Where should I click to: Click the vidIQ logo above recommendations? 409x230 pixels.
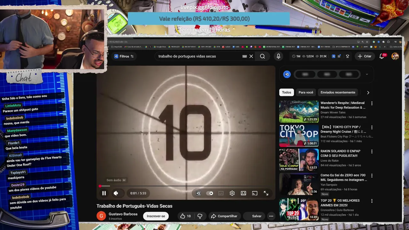pos(287,74)
